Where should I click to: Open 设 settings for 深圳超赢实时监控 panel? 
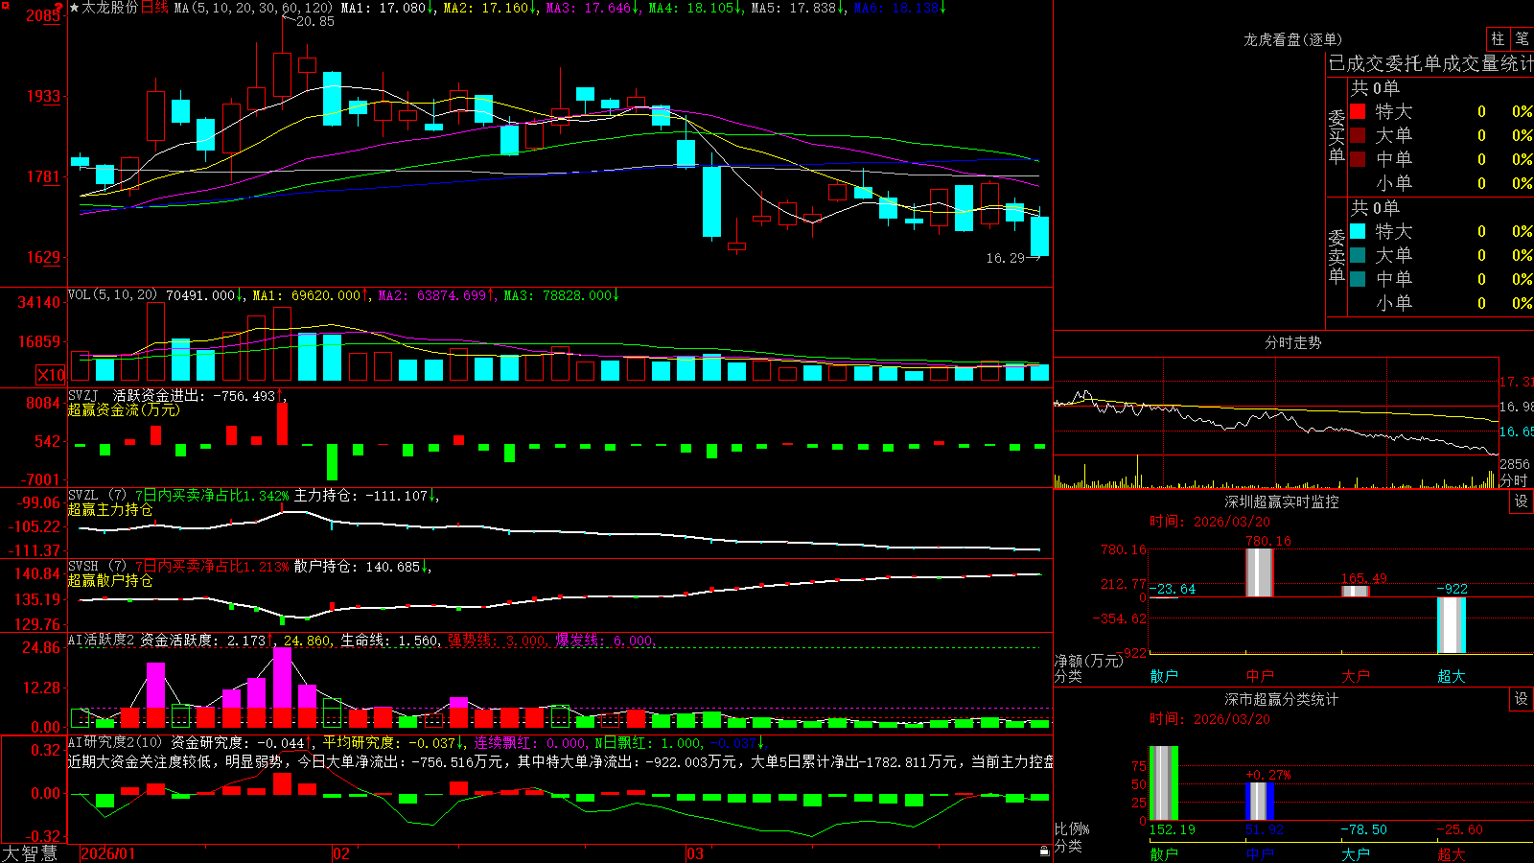[x=1522, y=501]
